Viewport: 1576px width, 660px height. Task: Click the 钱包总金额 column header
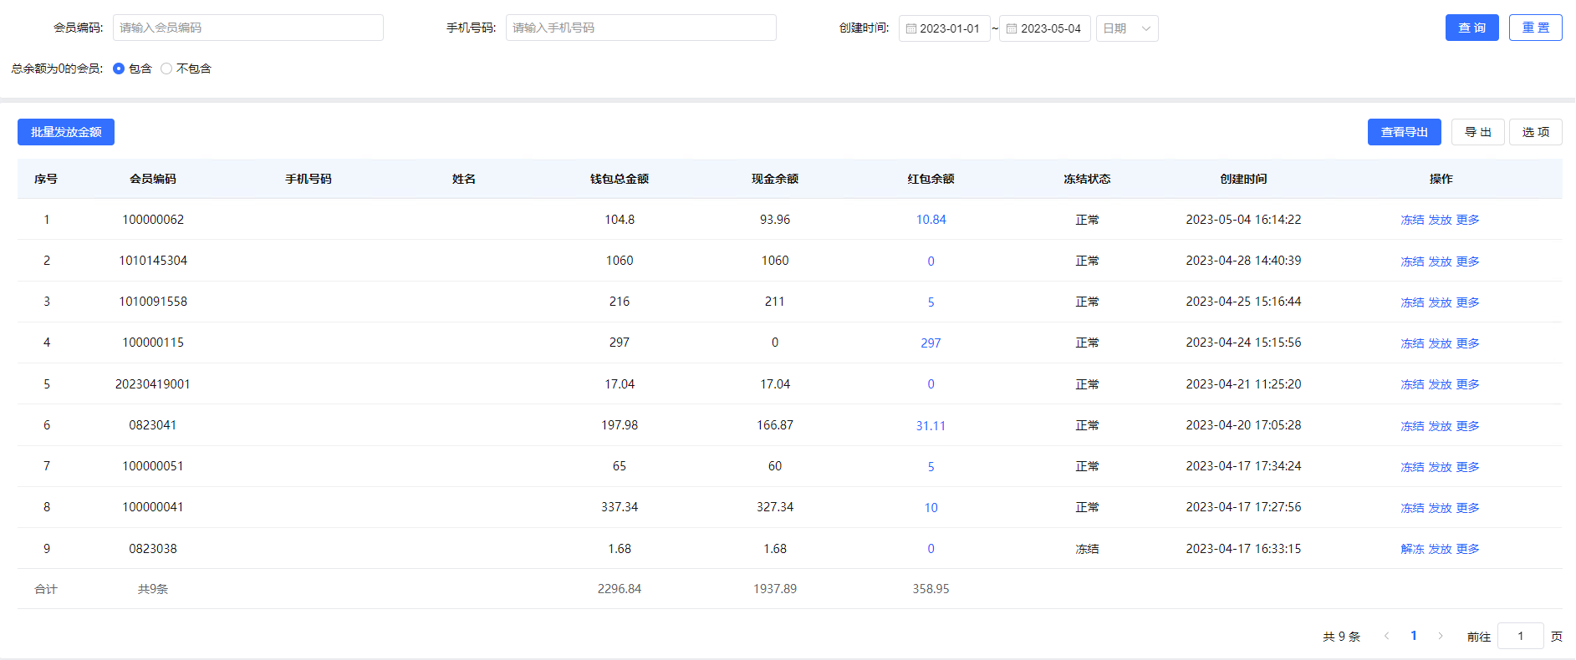620,179
